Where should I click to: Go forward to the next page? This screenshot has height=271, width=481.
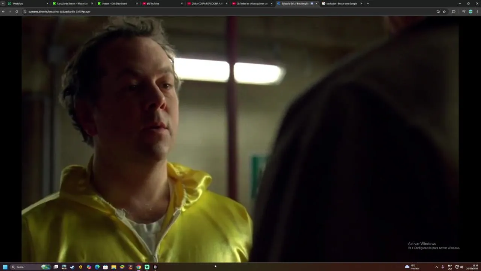pos(10,12)
